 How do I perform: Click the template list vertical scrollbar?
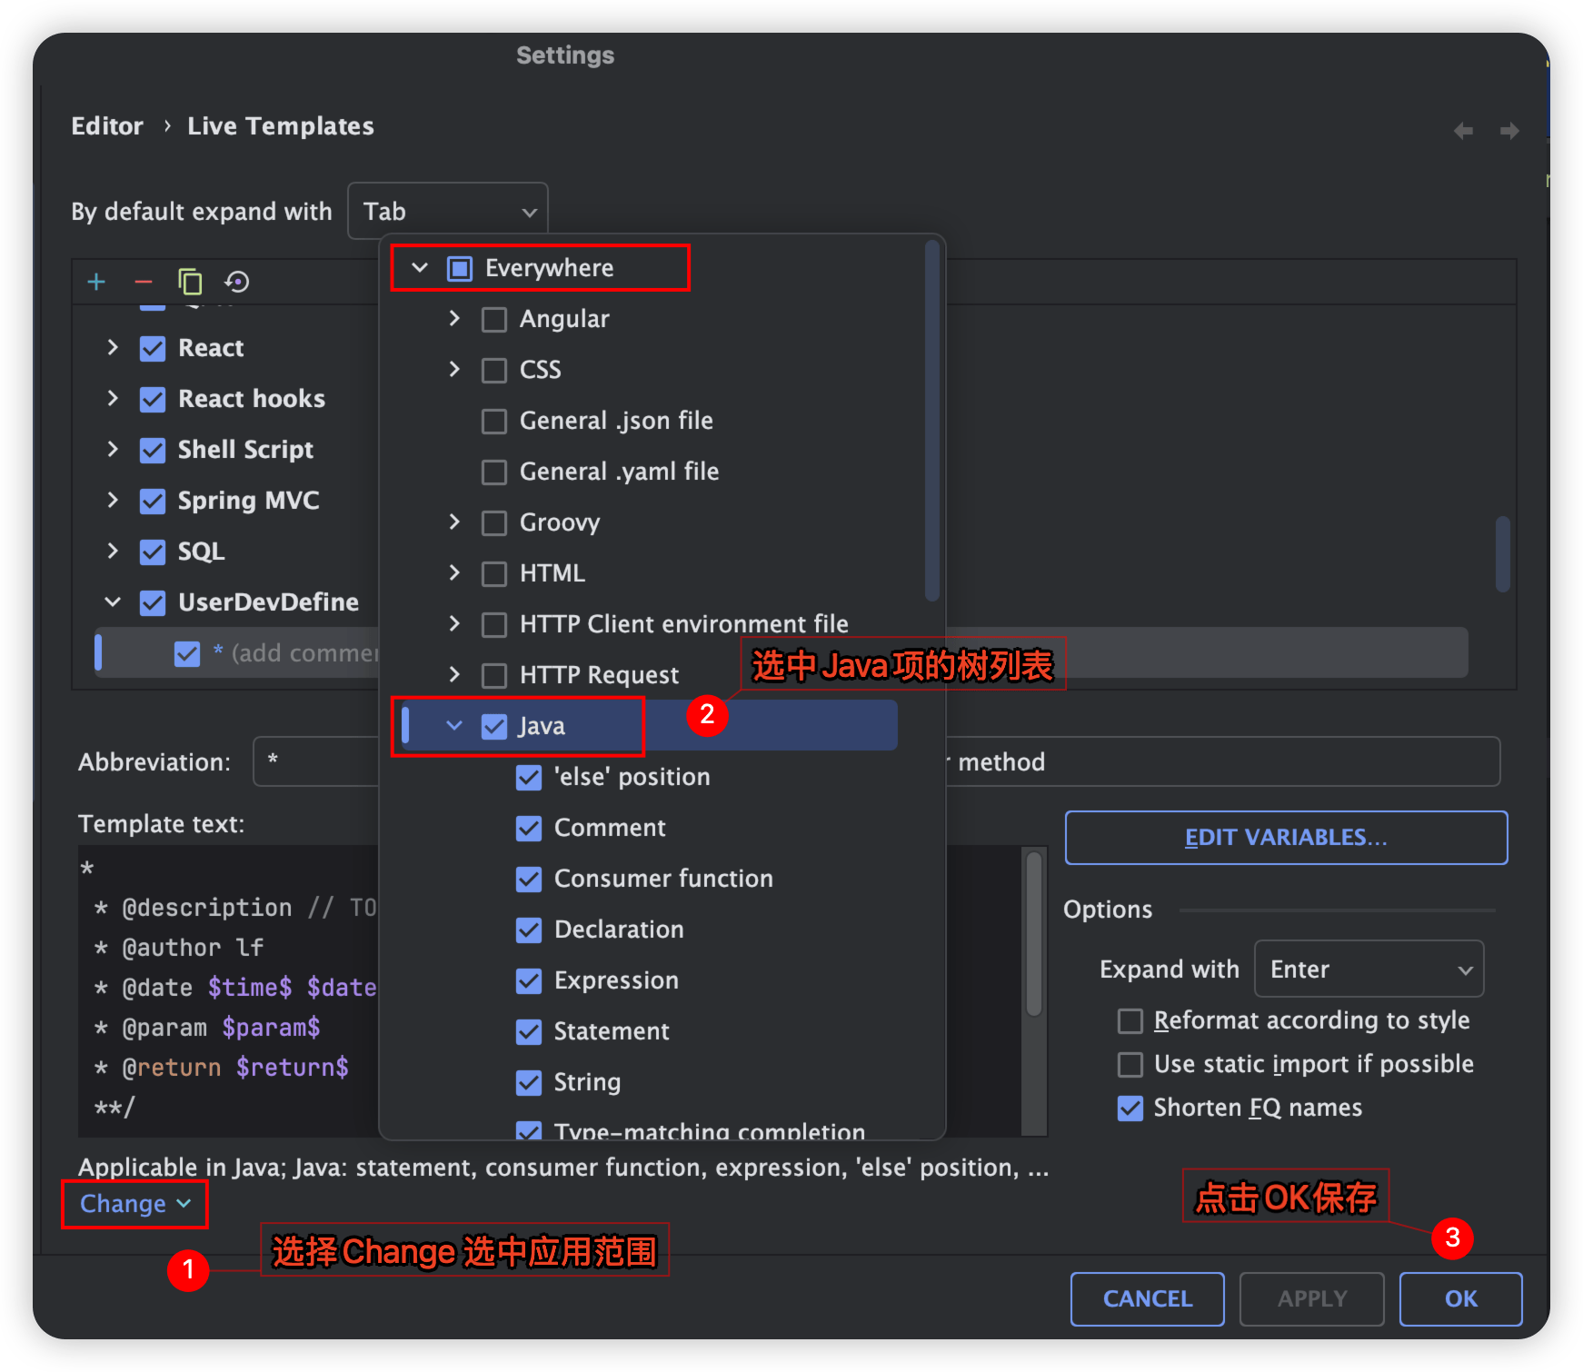[x=1503, y=554]
